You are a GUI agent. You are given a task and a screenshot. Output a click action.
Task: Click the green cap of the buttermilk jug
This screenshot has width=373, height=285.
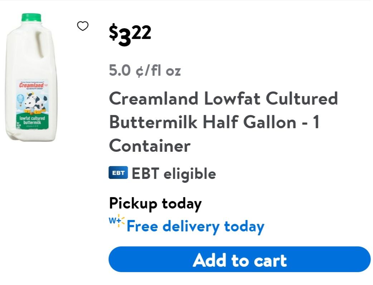(31, 18)
